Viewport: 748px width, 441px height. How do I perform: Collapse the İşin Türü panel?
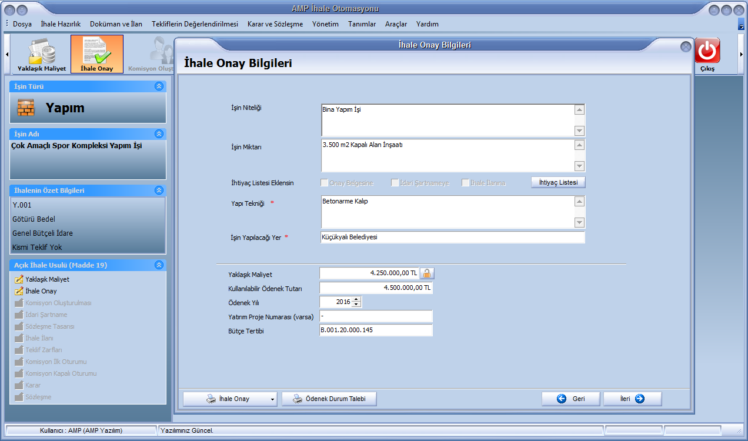tap(159, 86)
